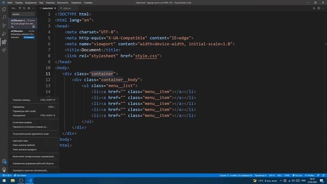
Task: Open the Правка menu
Action: tap(19, 3)
